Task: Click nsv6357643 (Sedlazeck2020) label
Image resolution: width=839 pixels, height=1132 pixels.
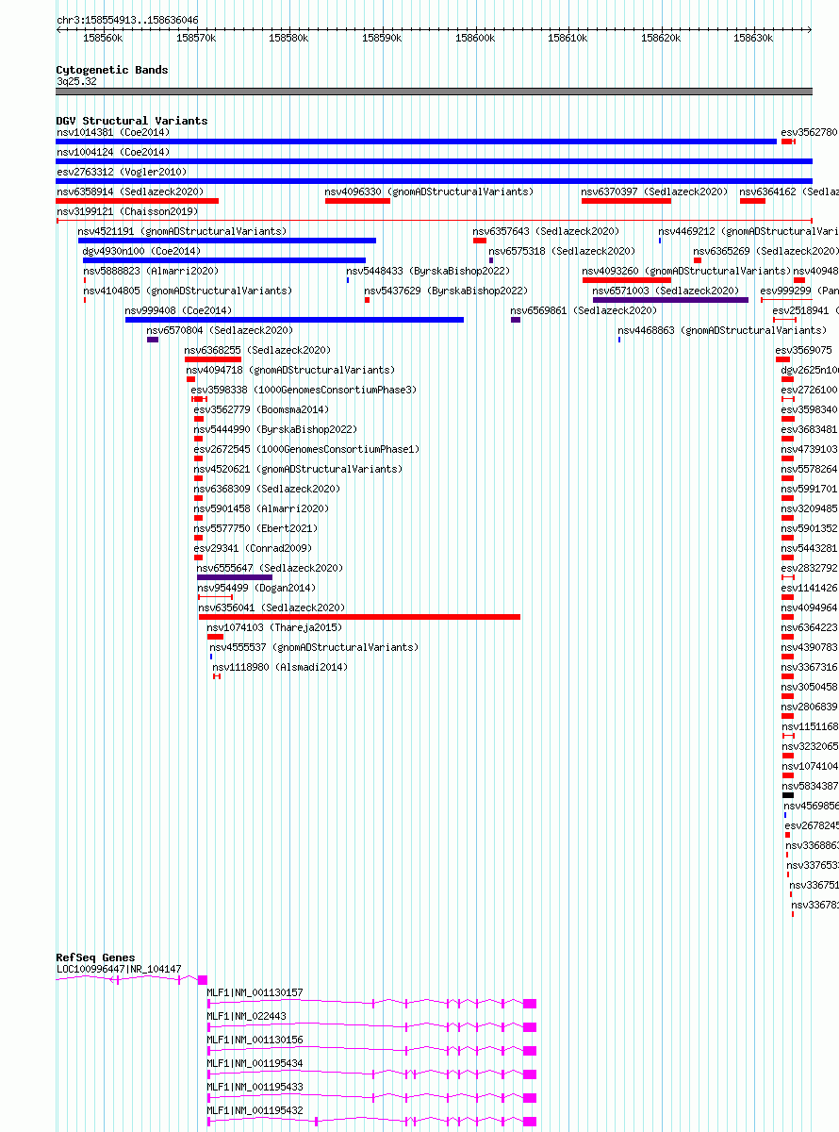Action: [x=547, y=231]
